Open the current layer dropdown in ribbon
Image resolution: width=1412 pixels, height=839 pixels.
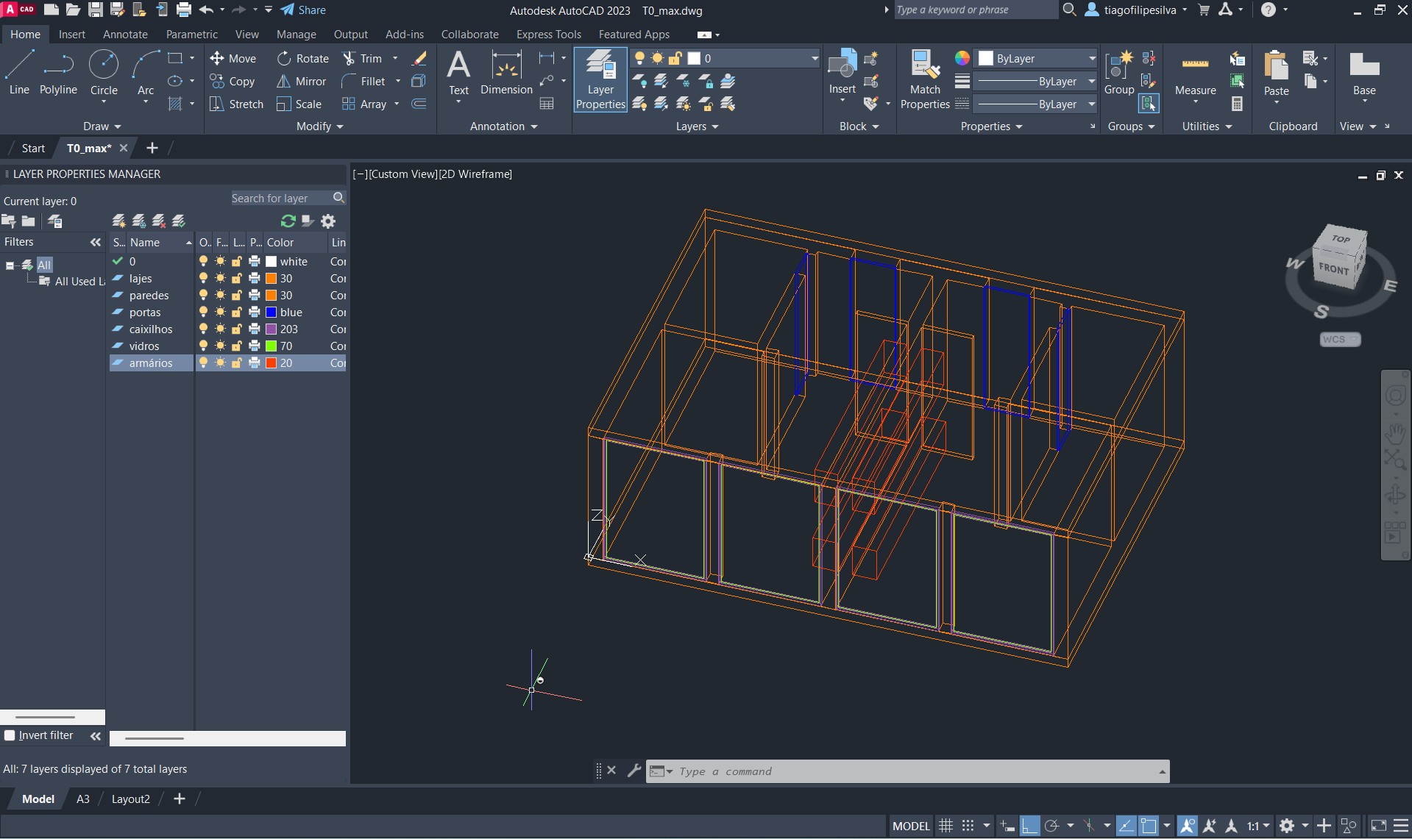point(814,59)
